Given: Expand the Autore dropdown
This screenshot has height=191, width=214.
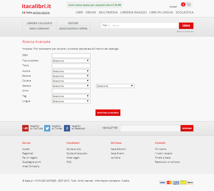Looking at the screenshot, I should tap(71, 71).
